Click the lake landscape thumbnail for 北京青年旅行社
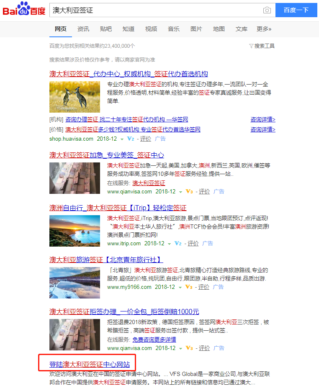The height and width of the screenshot is (386, 319). click(x=75, y=283)
